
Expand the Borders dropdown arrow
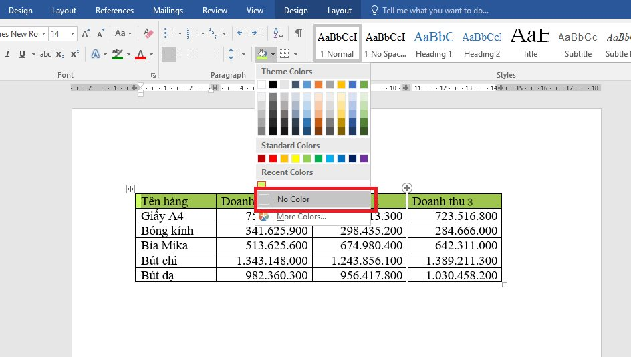pyautogui.click(x=295, y=54)
